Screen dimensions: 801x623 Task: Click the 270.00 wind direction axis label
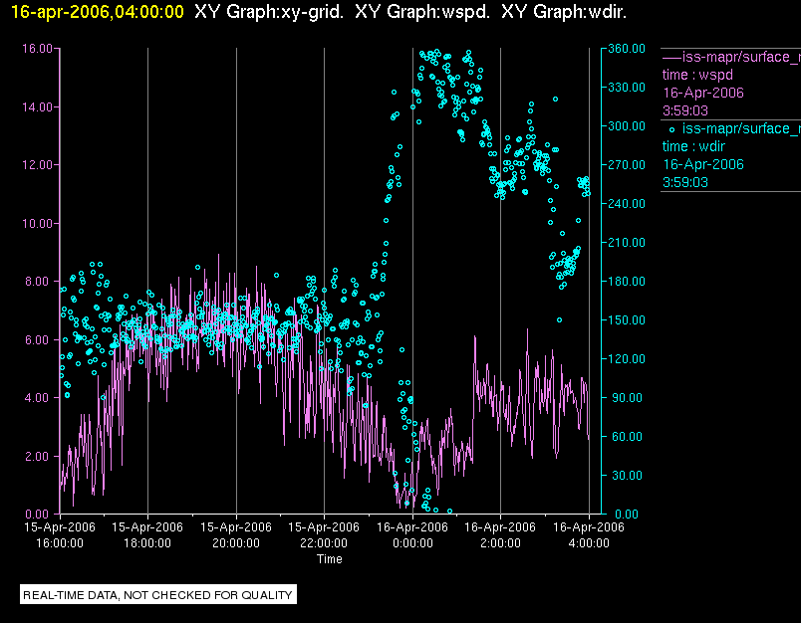627,165
